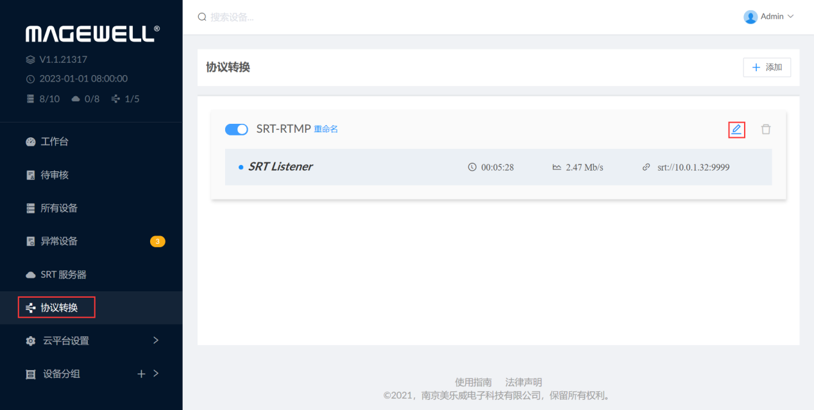Click the MAGEWELL logo
Screen dimensions: 814x410
pos(92,33)
